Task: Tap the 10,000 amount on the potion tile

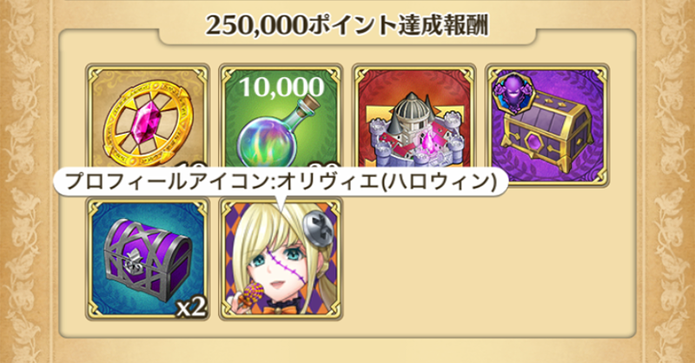Action: (x=281, y=87)
